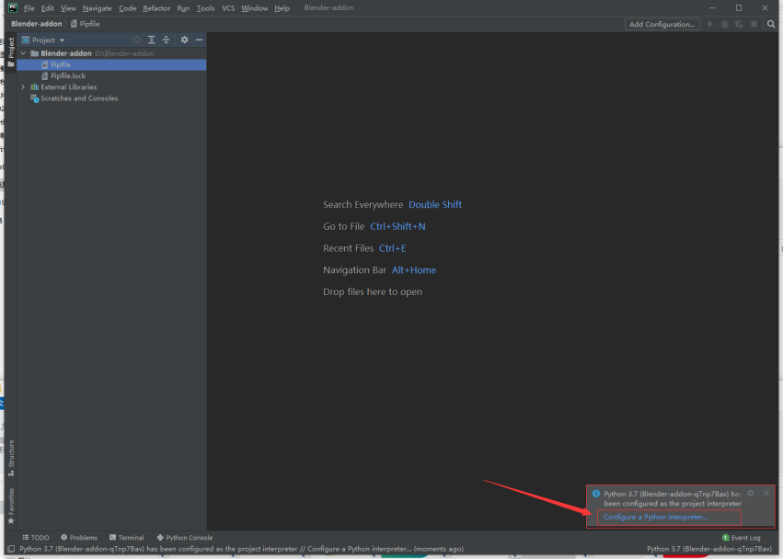Screen dimensions: 783x559
Task: Click the External Libraries bar icon
Action: (x=34, y=86)
